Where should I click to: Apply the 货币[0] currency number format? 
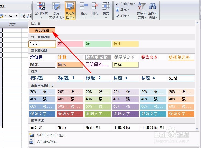98,127
